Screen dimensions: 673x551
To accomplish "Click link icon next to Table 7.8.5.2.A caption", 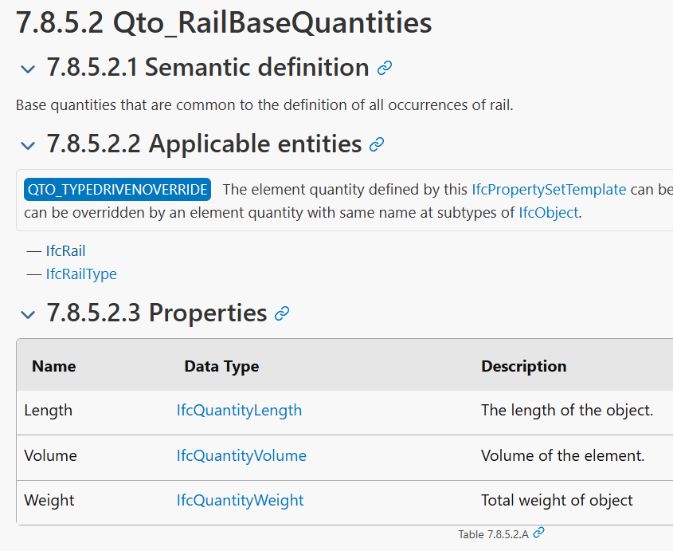I will 538,533.
